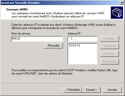
Task: Close the Assistant Nouvelle étendue dialog
Action: pos(122,3)
